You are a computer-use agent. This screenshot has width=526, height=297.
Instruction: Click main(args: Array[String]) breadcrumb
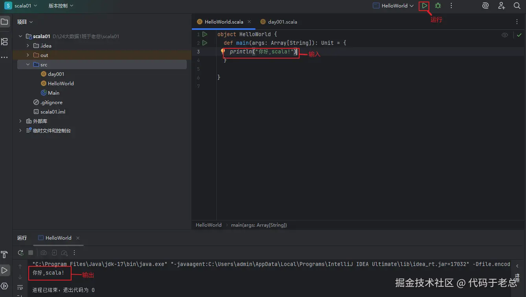click(259, 225)
